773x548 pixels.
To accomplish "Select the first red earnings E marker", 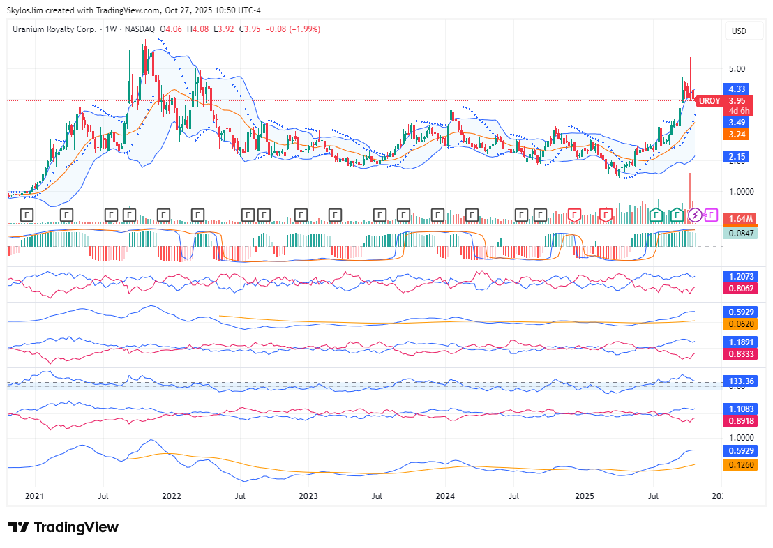I will 574,215.
